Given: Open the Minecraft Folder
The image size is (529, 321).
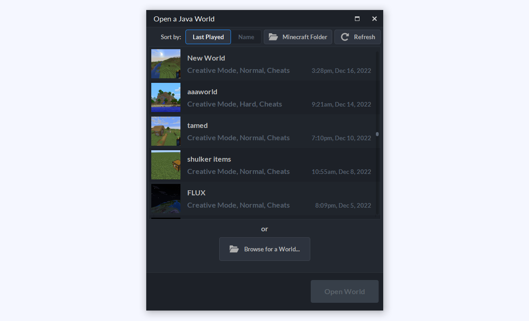Looking at the screenshot, I should [298, 37].
